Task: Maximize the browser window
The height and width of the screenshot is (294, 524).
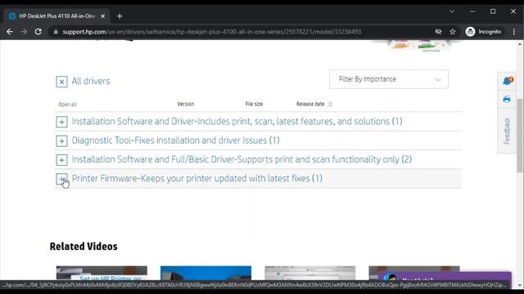Action: (493, 11)
